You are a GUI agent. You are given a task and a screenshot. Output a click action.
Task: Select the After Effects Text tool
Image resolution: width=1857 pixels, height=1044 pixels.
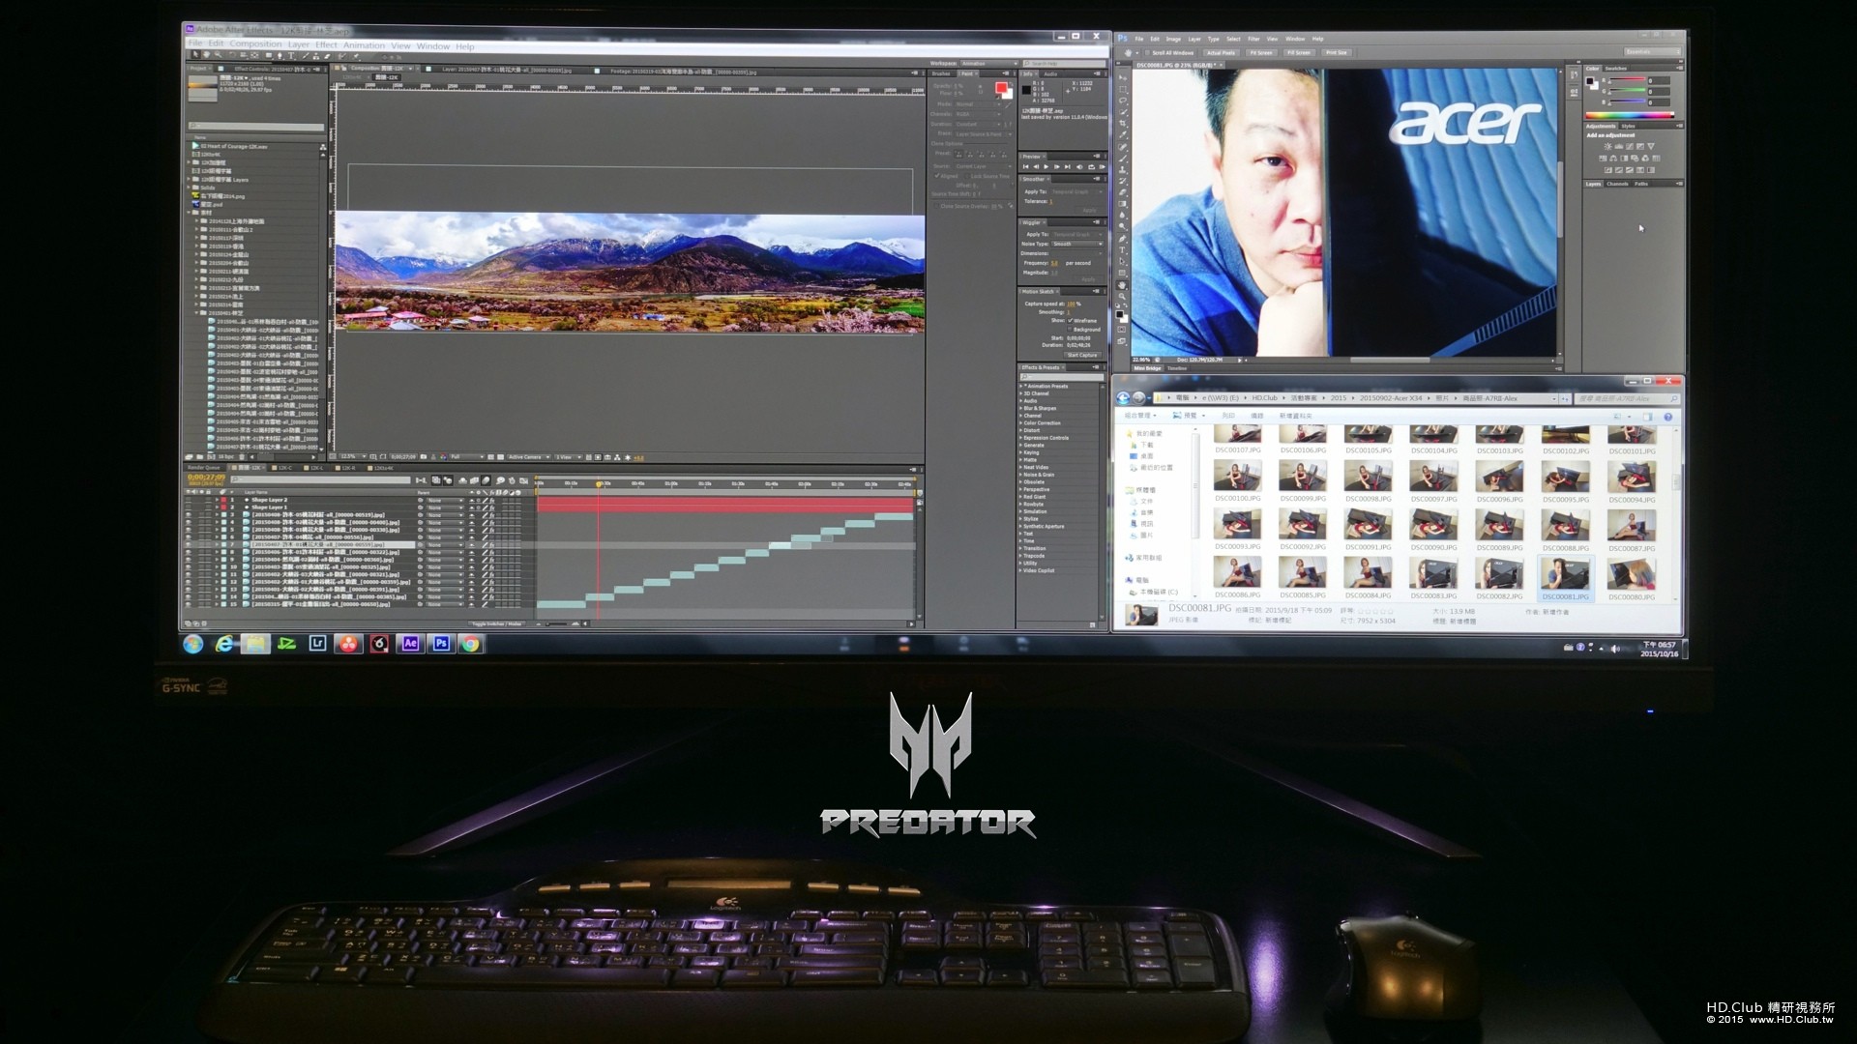pyautogui.click(x=291, y=55)
